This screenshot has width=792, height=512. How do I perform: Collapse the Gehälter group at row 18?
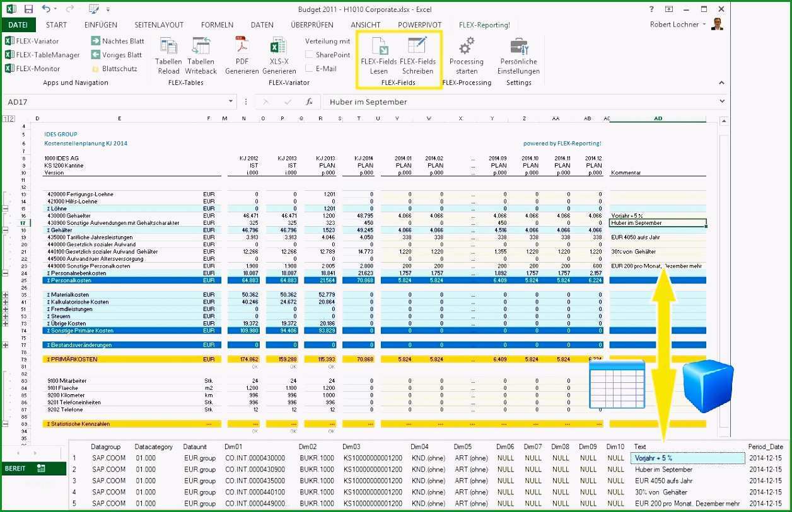(x=6, y=230)
